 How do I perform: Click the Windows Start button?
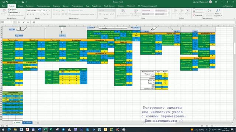pos(3,129)
